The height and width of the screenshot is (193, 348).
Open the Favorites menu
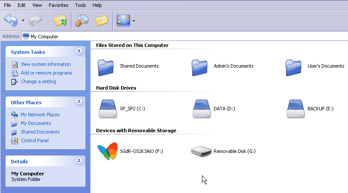click(58, 5)
